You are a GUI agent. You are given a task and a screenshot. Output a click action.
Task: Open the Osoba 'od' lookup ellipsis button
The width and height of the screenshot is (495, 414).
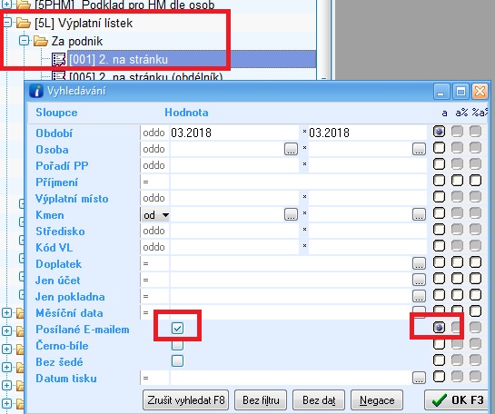tap(291, 149)
